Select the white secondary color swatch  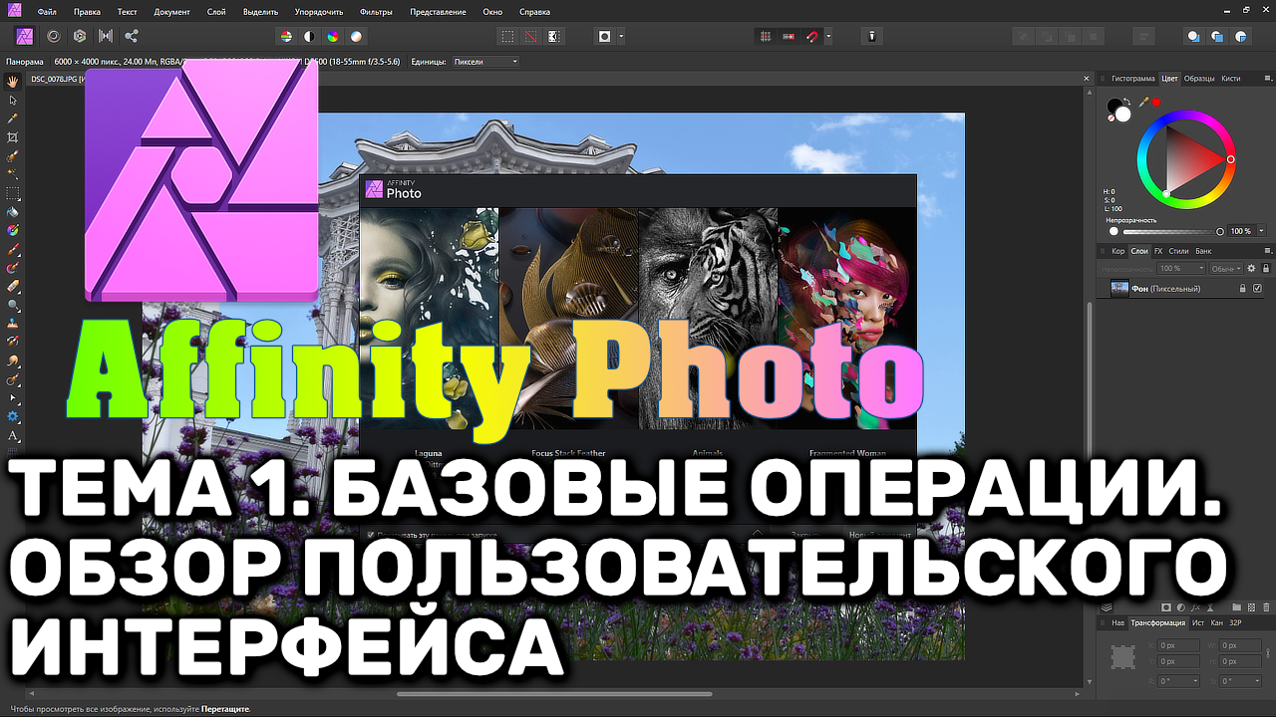coord(1122,114)
